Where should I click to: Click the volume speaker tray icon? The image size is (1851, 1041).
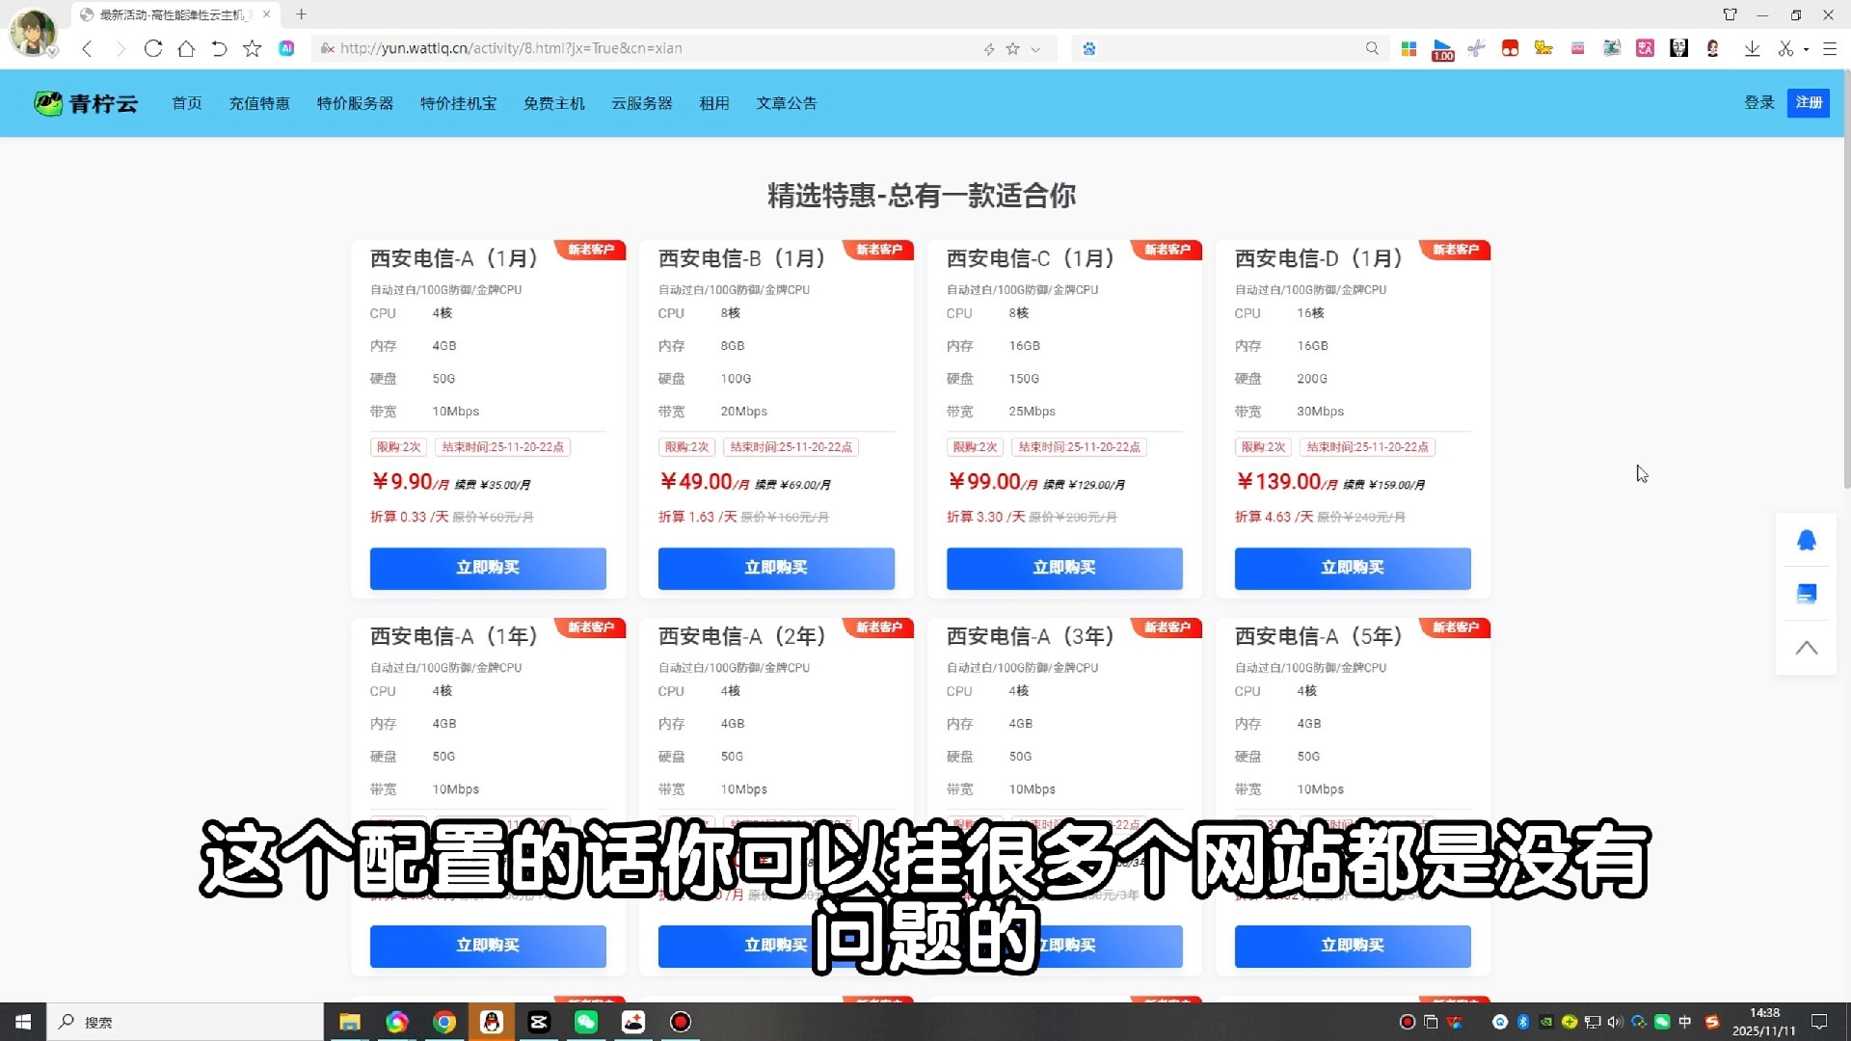[x=1615, y=1022]
